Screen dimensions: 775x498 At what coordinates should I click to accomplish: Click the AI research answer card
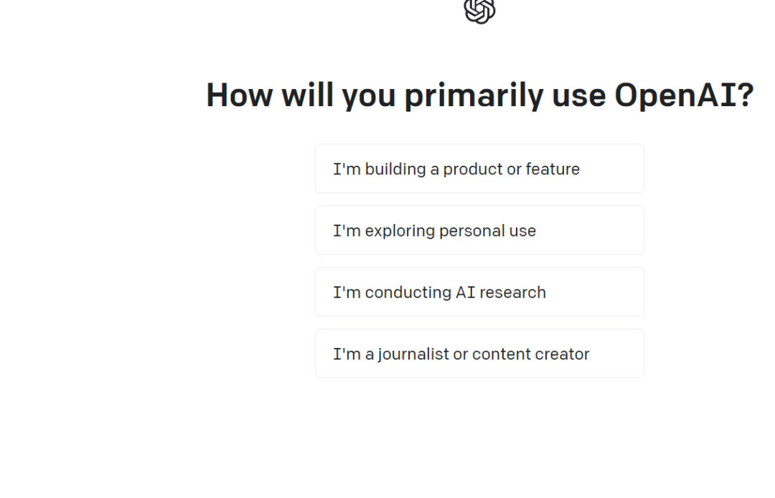tap(479, 292)
